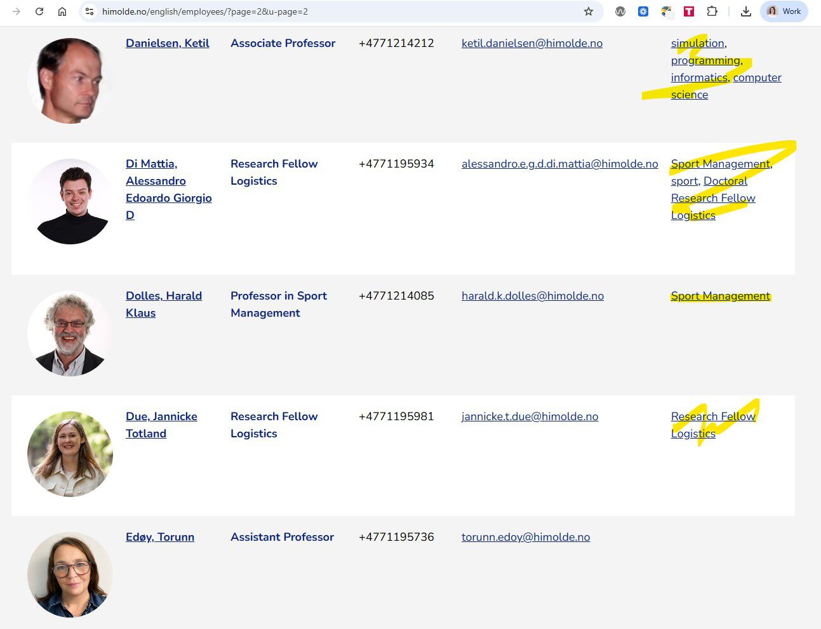
Task: View site information for himolde.no
Action: (90, 11)
